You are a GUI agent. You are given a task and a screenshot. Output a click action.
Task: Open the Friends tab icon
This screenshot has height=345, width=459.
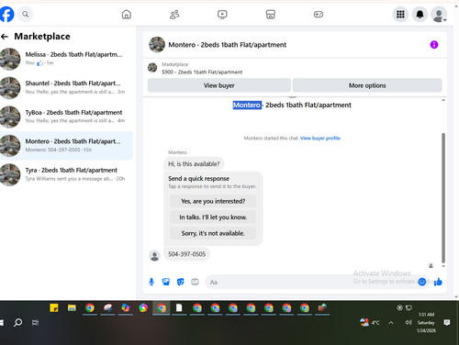[174, 15]
